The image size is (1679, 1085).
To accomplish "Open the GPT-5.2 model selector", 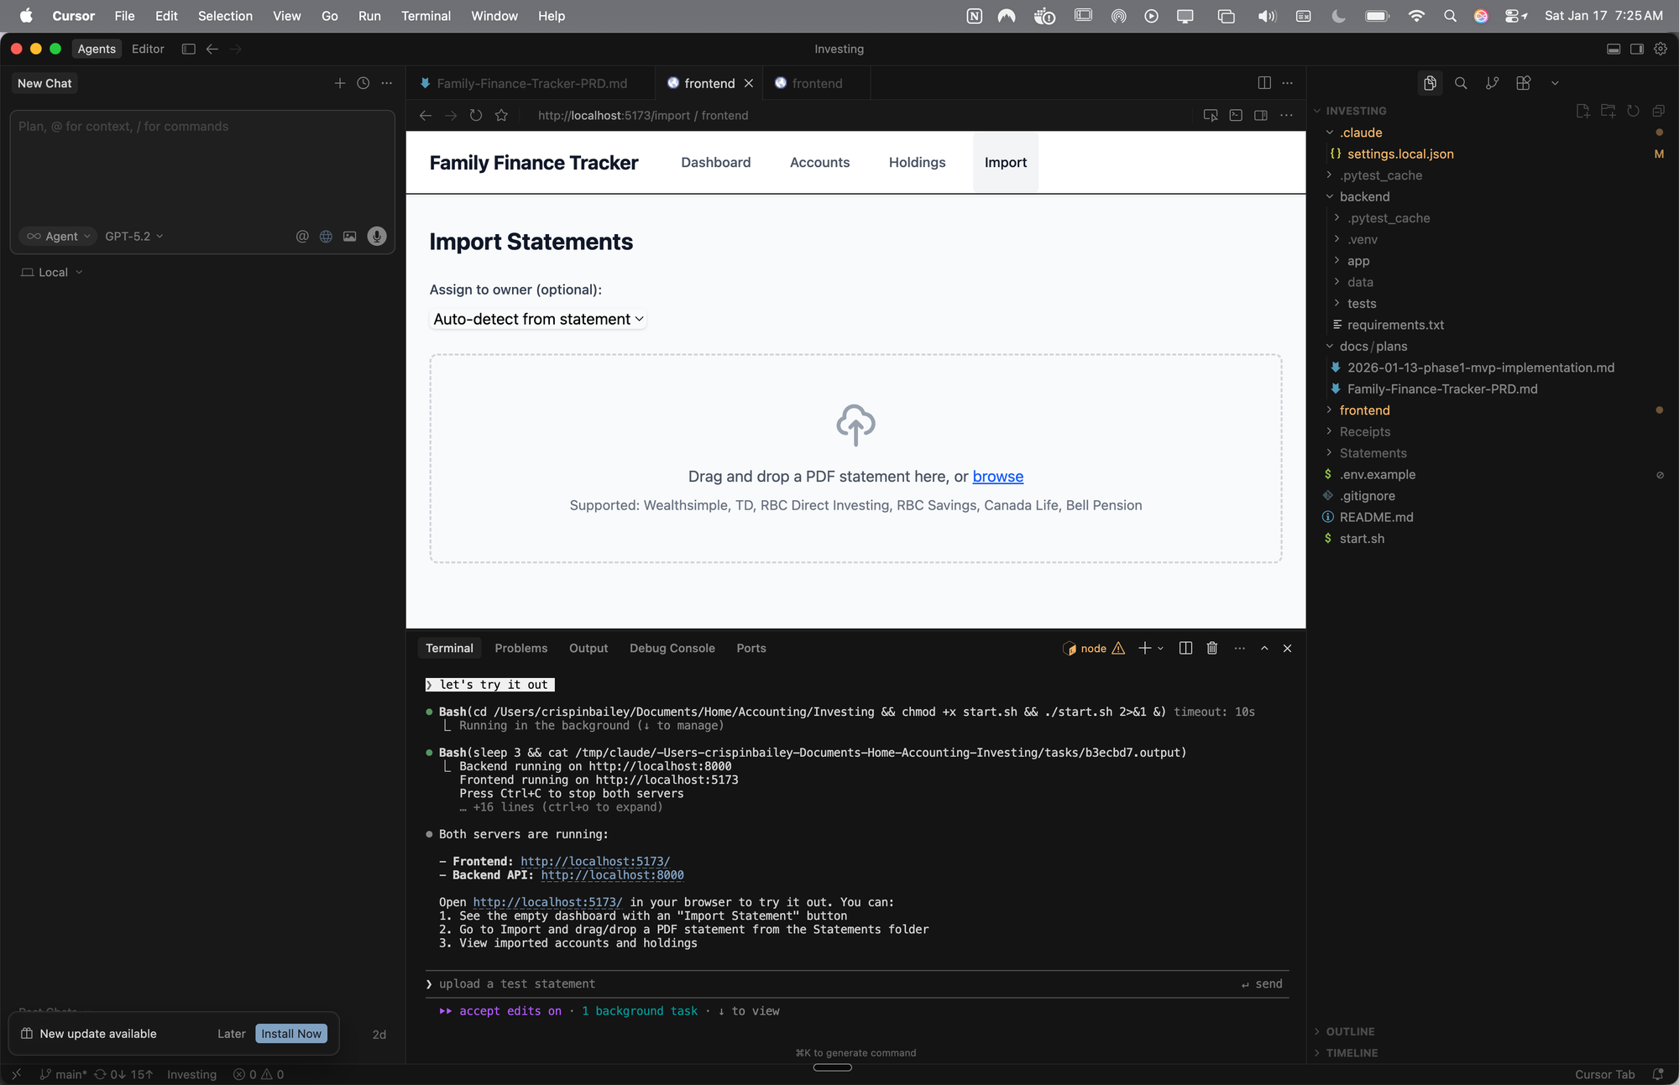I will 133,236.
